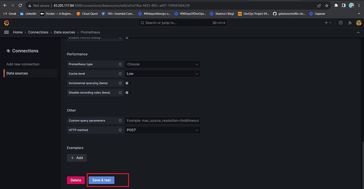Show info tooltip for Disable recording rules
The height and width of the screenshot is (189, 364).
coord(120,92)
